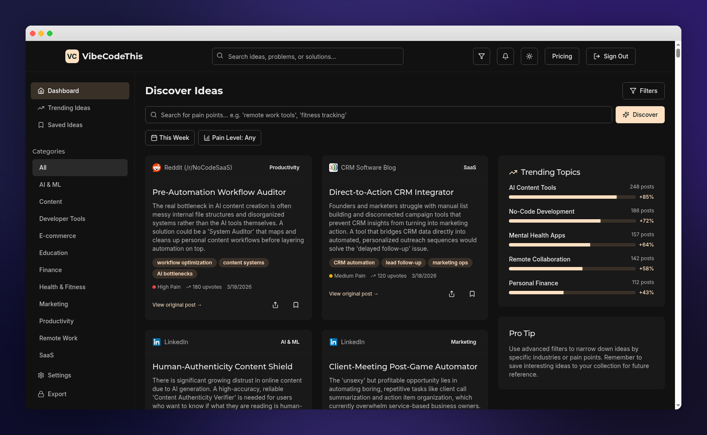
Task: Click the Personal Finance progress bar
Action: [x=572, y=293]
